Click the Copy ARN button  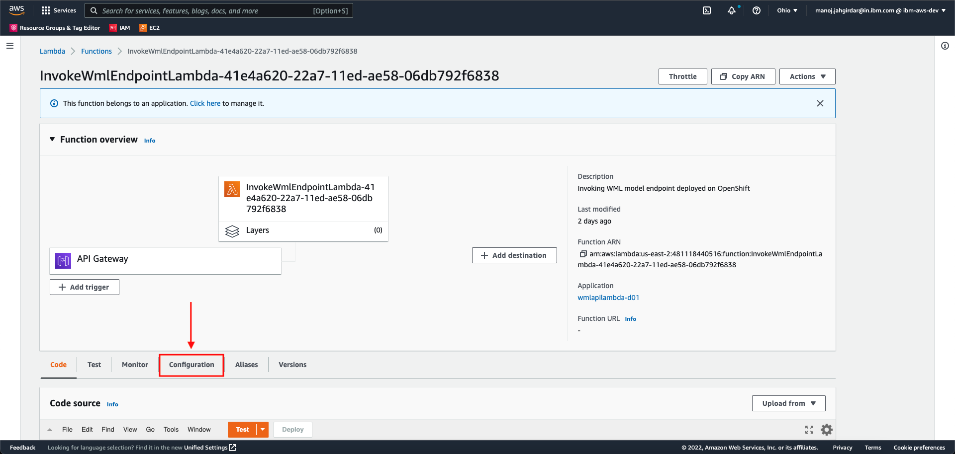coord(743,76)
